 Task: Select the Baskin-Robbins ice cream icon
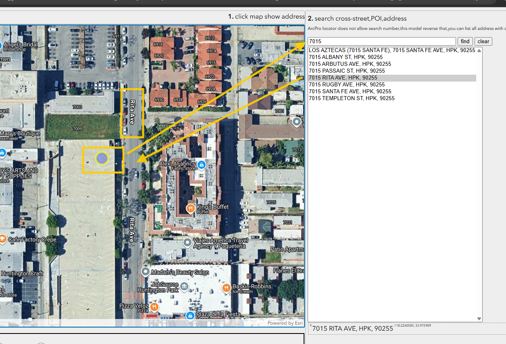tap(226, 288)
